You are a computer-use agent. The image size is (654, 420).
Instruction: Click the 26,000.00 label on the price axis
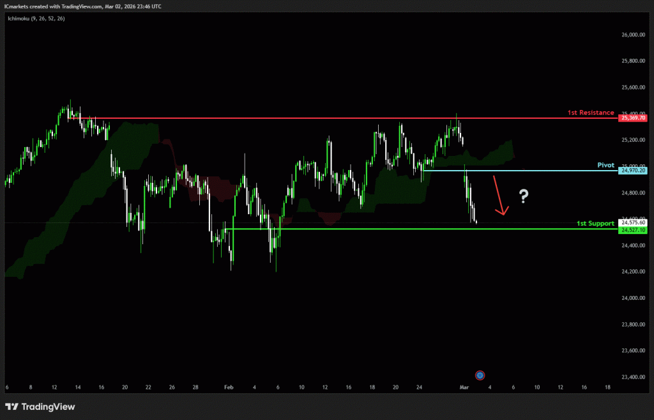pyautogui.click(x=634, y=35)
